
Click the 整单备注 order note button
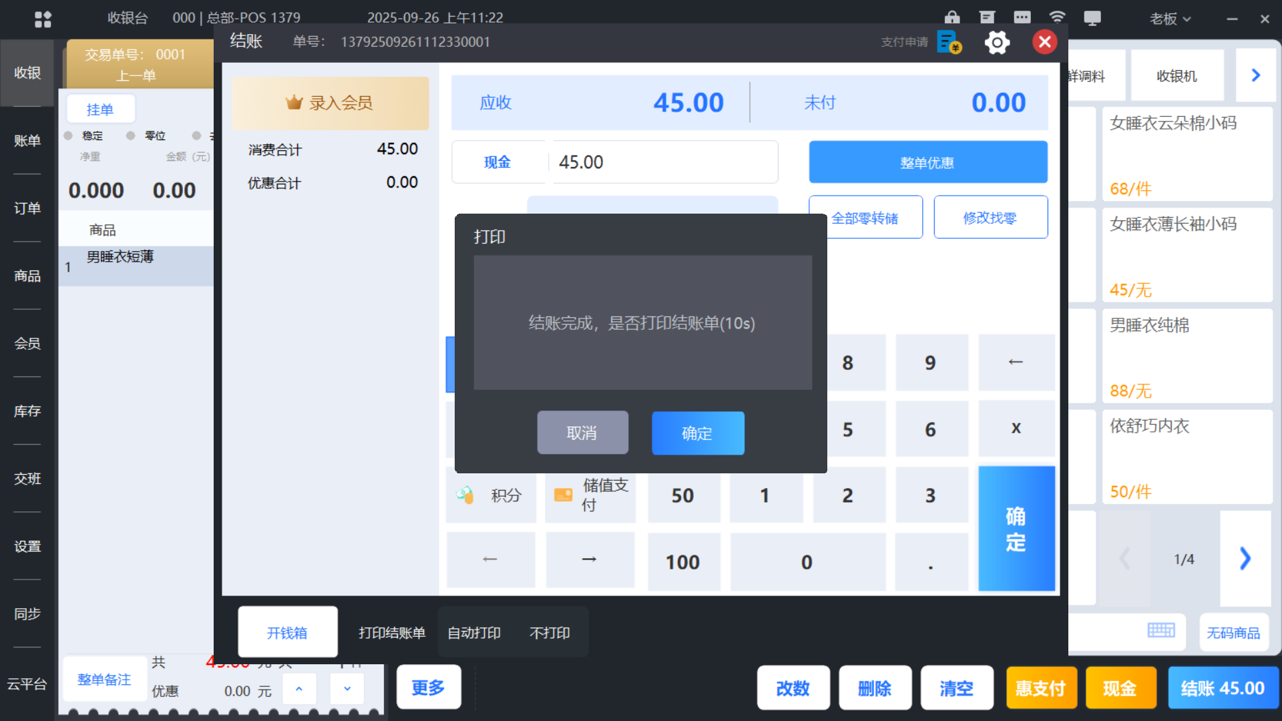point(105,680)
